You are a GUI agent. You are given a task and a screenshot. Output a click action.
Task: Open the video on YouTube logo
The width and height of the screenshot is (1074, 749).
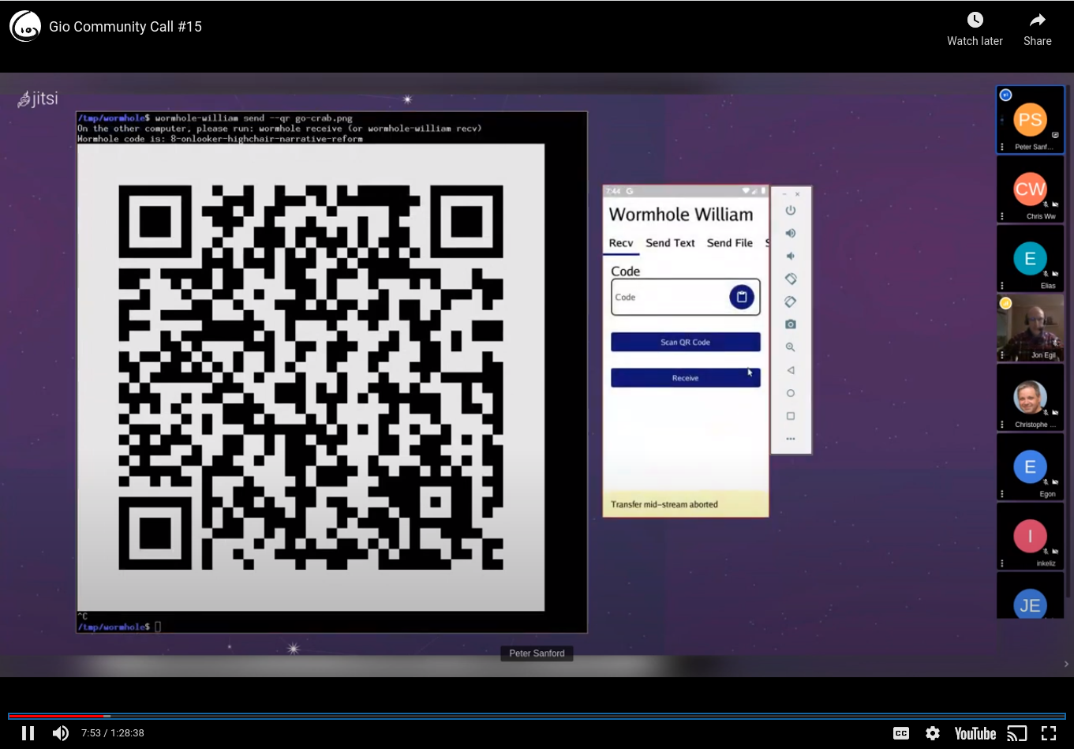[x=975, y=733]
